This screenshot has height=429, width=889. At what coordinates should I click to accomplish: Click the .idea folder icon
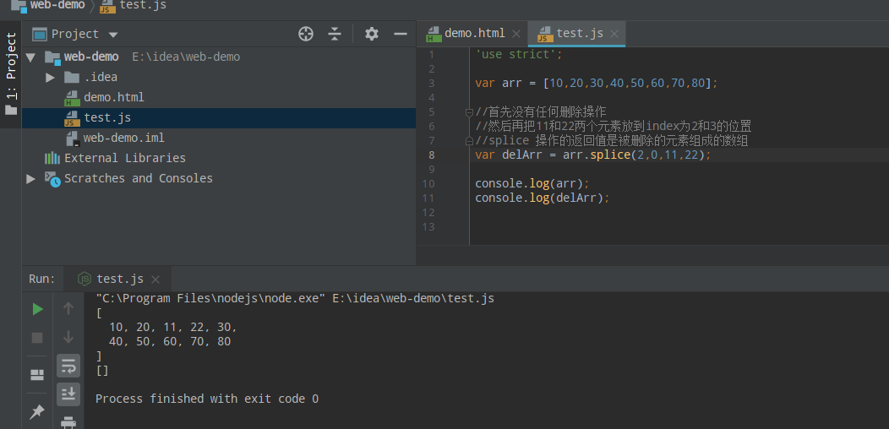[x=72, y=77]
